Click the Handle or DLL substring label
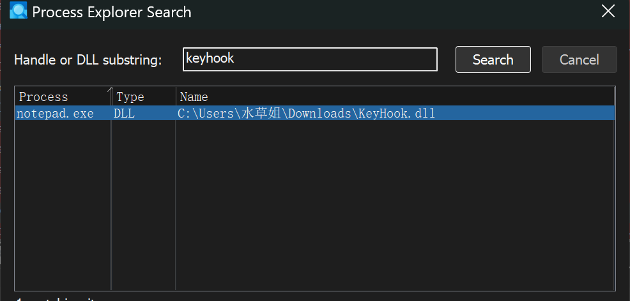This screenshot has height=301, width=630. pos(88,60)
